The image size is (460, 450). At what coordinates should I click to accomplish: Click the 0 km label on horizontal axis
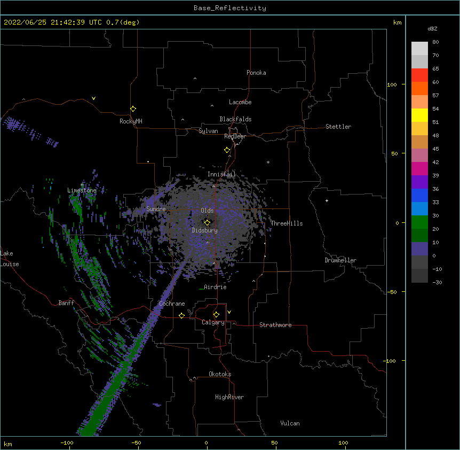(206, 443)
